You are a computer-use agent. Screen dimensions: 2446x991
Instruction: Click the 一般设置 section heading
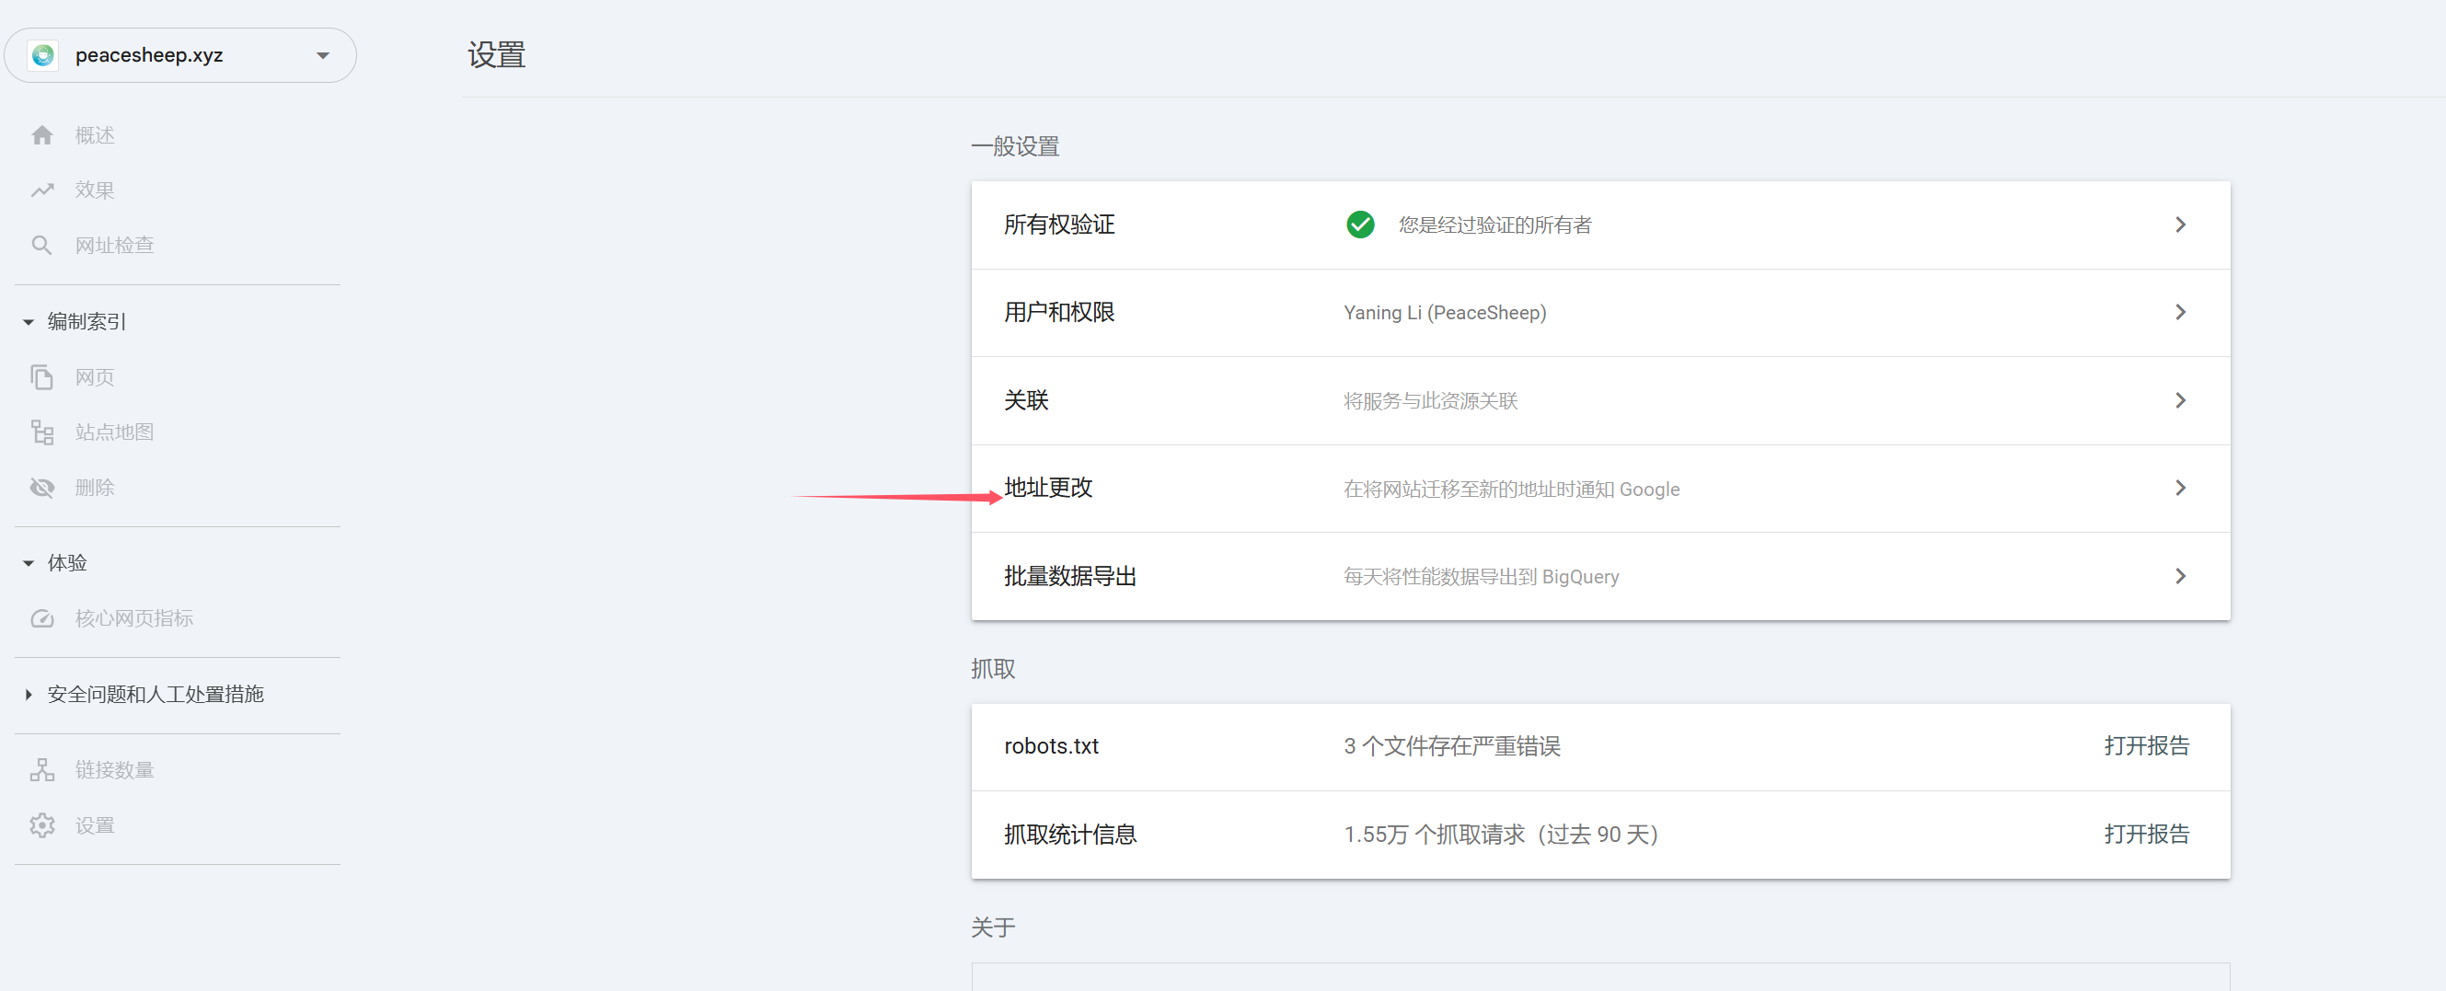[x=1015, y=146]
